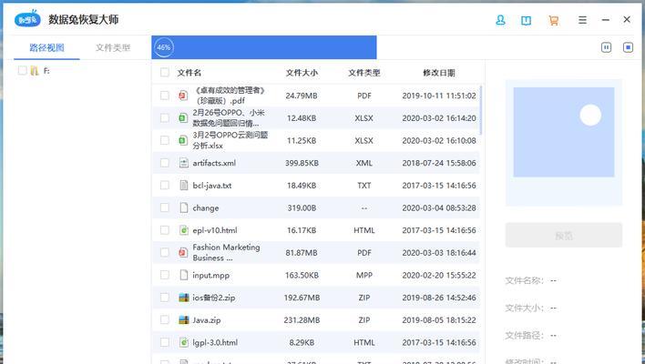Click the bcl-java.txt file icon
Screen dimensions: 645x364
pyautogui.click(x=184, y=186)
